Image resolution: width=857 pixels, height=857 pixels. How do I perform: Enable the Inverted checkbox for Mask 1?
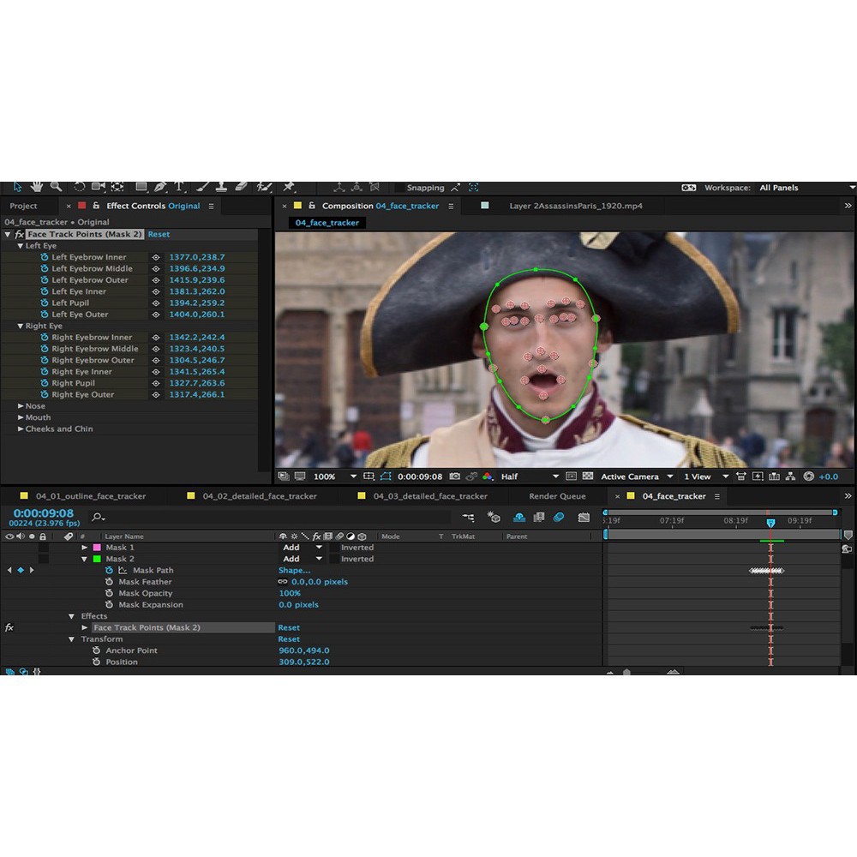[x=334, y=548]
